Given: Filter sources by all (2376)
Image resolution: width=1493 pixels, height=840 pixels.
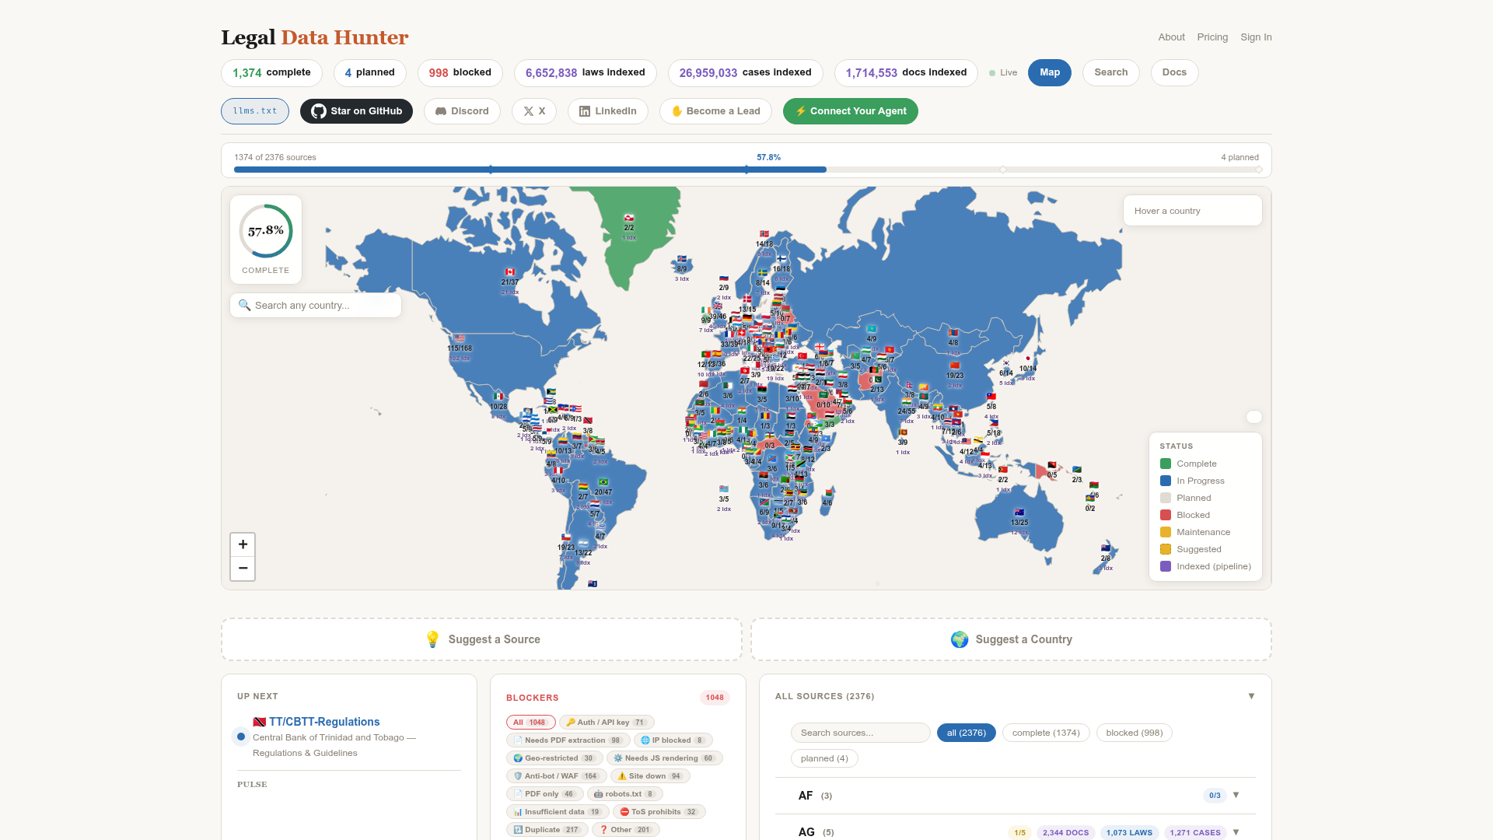Looking at the screenshot, I should [966, 733].
